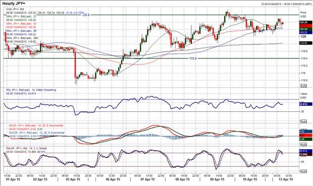Viewport: 313px width, 186px height.
Task: Select the red 120.32 SMA 55 price tag
Action: [x=305, y=26]
